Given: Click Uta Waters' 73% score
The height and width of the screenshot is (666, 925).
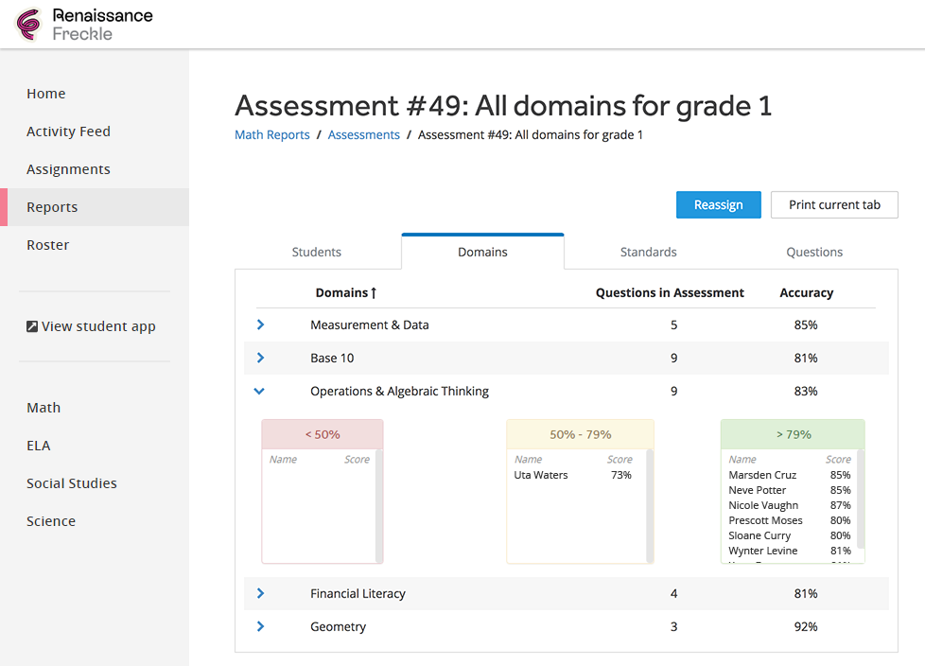Looking at the screenshot, I should point(620,475).
